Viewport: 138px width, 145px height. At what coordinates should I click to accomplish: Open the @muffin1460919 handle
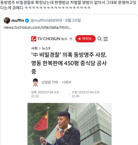point(46,20)
